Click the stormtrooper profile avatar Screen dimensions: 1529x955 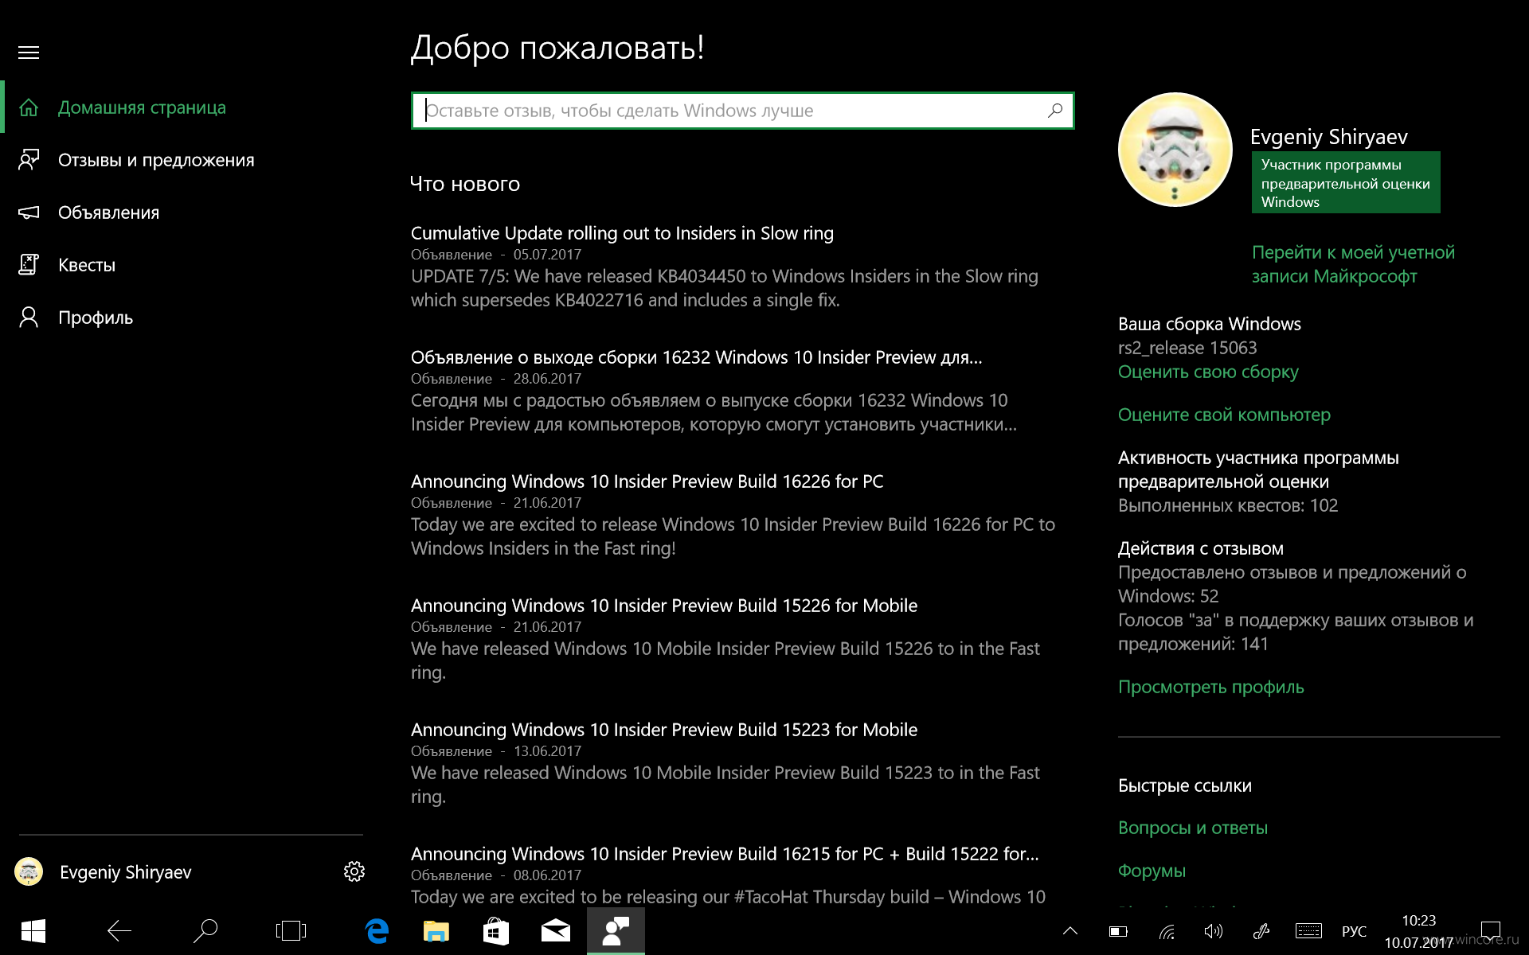(1175, 150)
